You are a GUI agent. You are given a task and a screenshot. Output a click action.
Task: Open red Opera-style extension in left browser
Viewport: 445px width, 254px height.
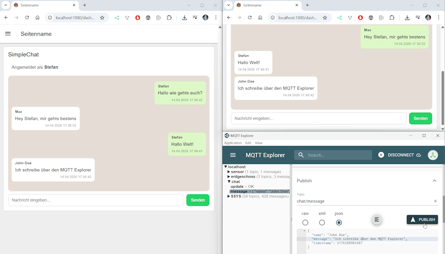(x=138, y=18)
